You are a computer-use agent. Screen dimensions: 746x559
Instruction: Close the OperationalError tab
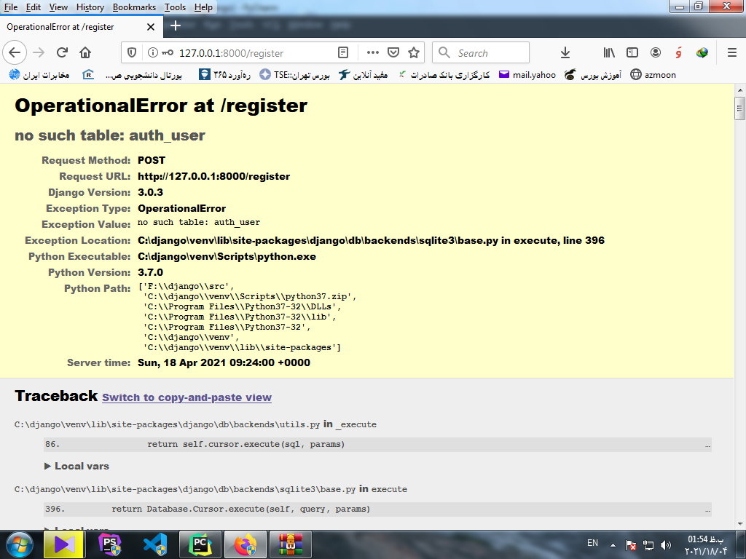point(151,27)
